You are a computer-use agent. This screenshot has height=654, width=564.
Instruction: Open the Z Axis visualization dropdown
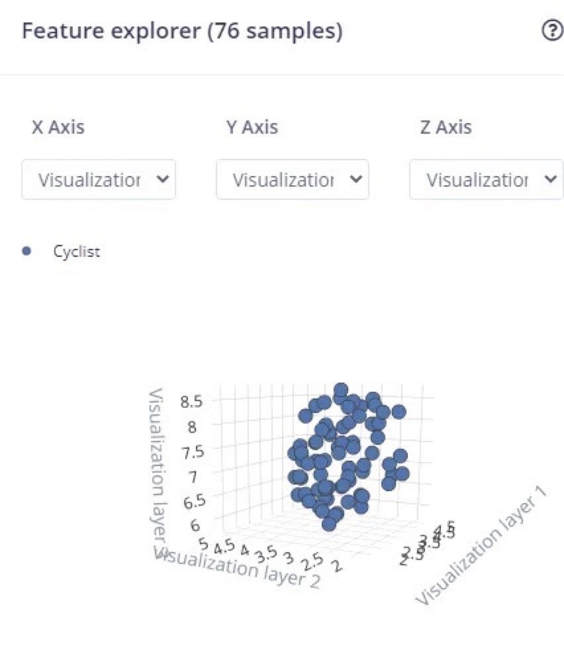tap(487, 179)
